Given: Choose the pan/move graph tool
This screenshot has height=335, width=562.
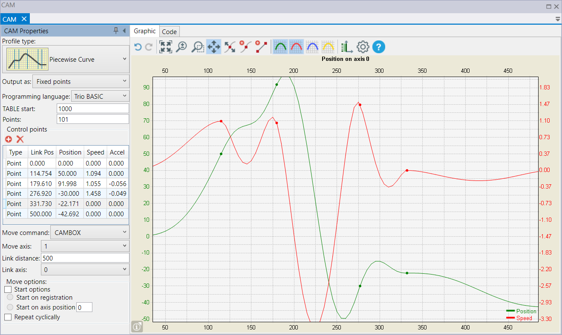Looking at the screenshot, I should 213,46.
